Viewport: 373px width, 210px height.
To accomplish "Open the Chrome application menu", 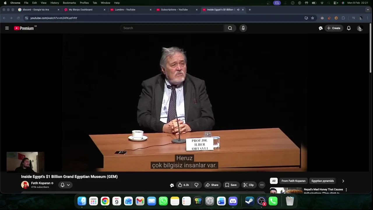I will point(15,3).
